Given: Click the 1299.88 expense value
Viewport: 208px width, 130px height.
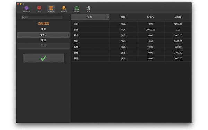Looking at the screenshot, I should [178, 24].
